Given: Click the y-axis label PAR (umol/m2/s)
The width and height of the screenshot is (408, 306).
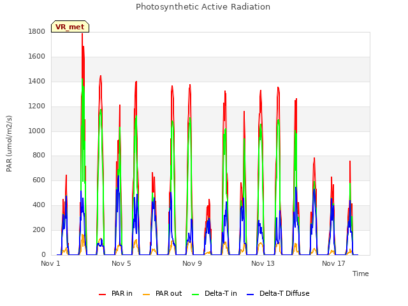Looking at the screenshot, I should coord(9,143).
